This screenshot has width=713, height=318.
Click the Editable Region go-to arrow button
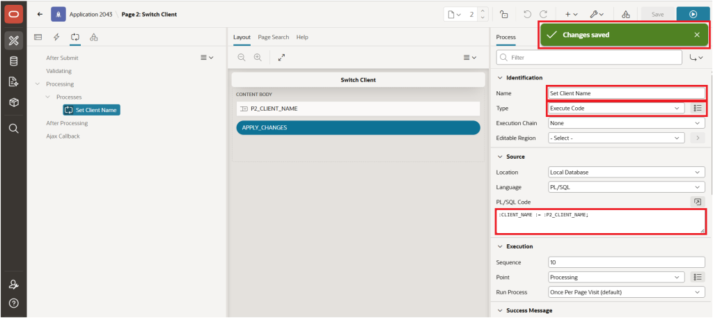click(x=698, y=138)
